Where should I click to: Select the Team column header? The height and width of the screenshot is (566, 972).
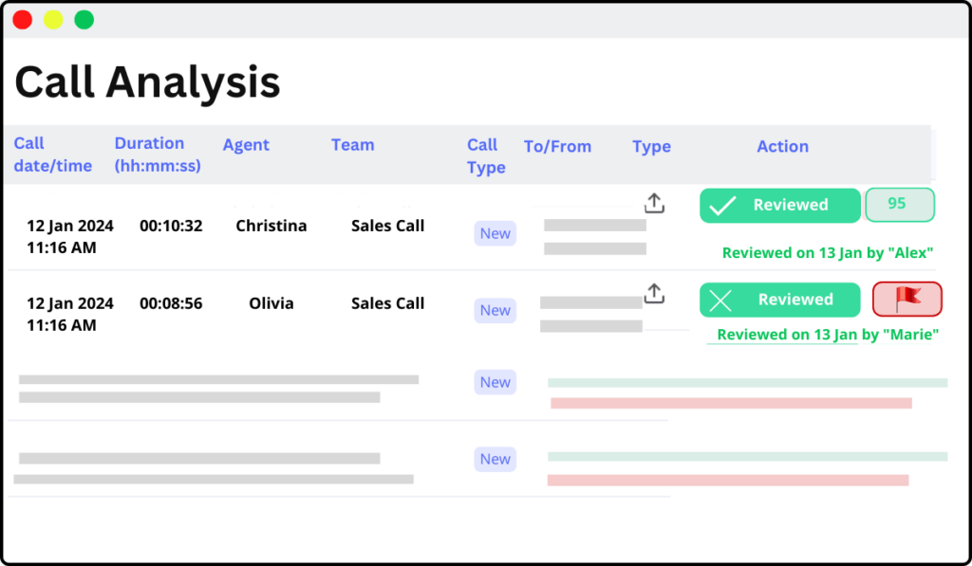352,145
